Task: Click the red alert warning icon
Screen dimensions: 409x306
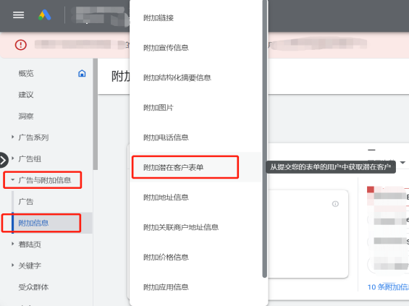Action: (20, 45)
